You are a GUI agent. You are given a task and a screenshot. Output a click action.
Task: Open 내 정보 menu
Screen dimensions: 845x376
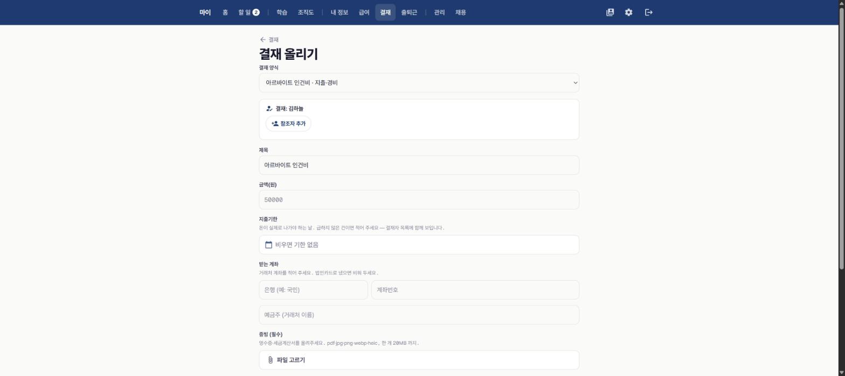click(339, 12)
